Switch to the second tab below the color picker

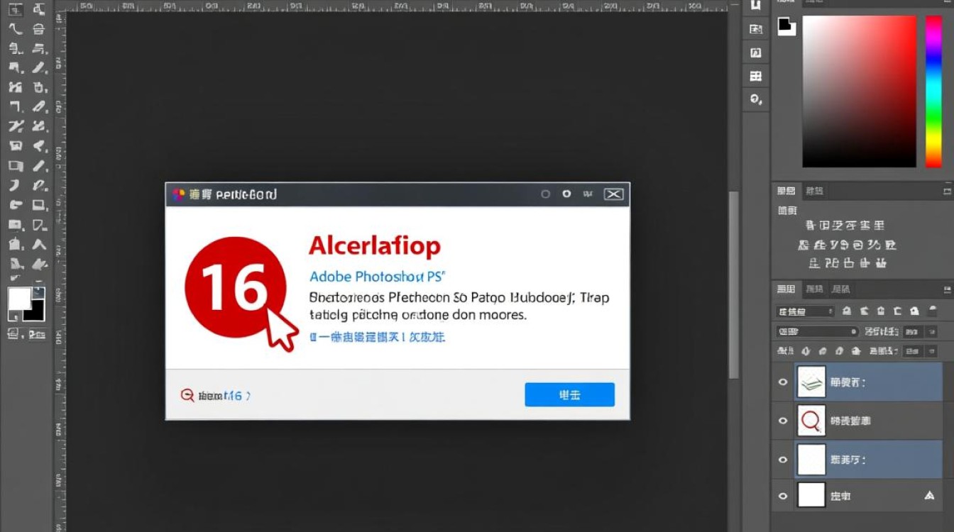coord(814,191)
